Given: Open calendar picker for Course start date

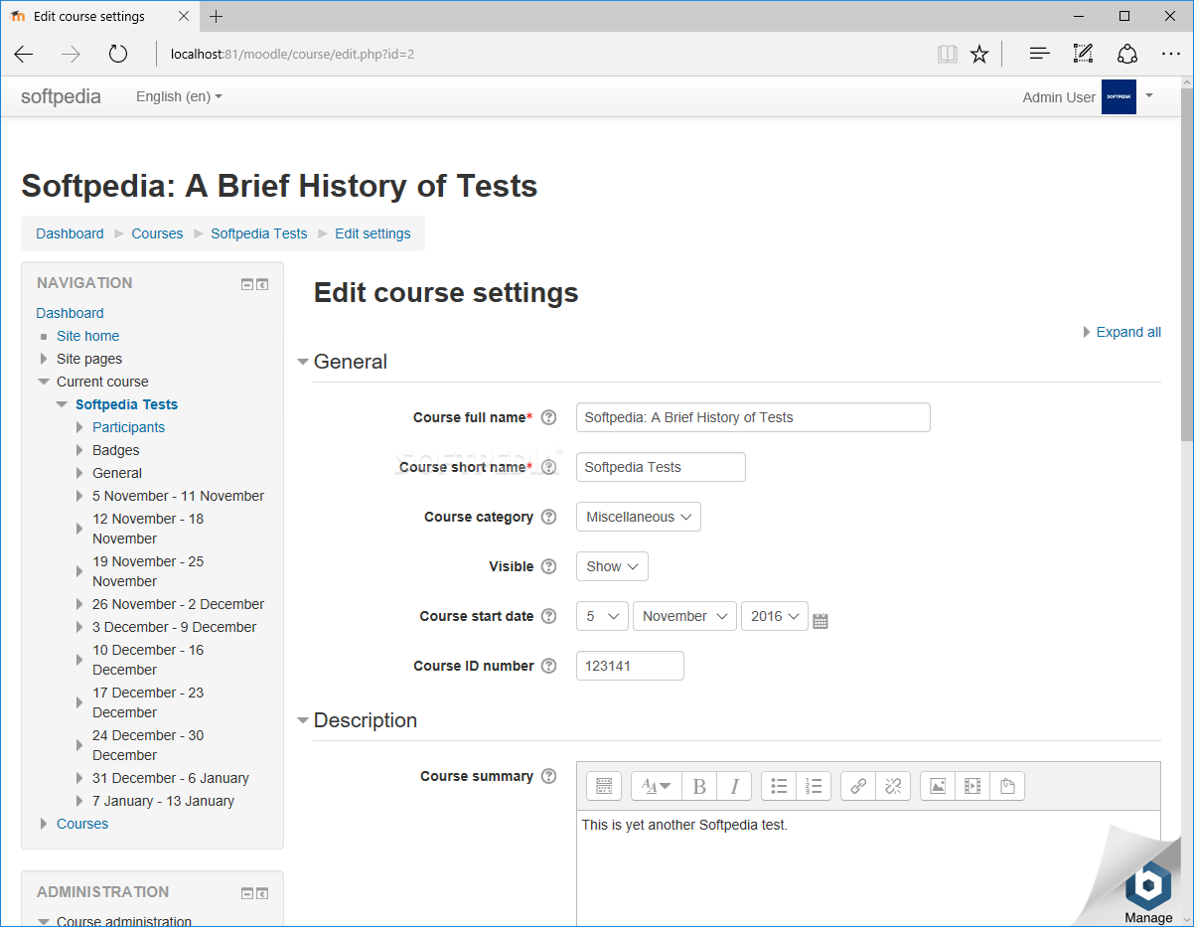Looking at the screenshot, I should [x=821, y=621].
